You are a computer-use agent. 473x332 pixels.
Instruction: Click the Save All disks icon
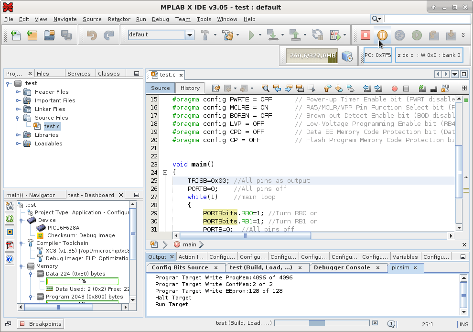coord(66,35)
